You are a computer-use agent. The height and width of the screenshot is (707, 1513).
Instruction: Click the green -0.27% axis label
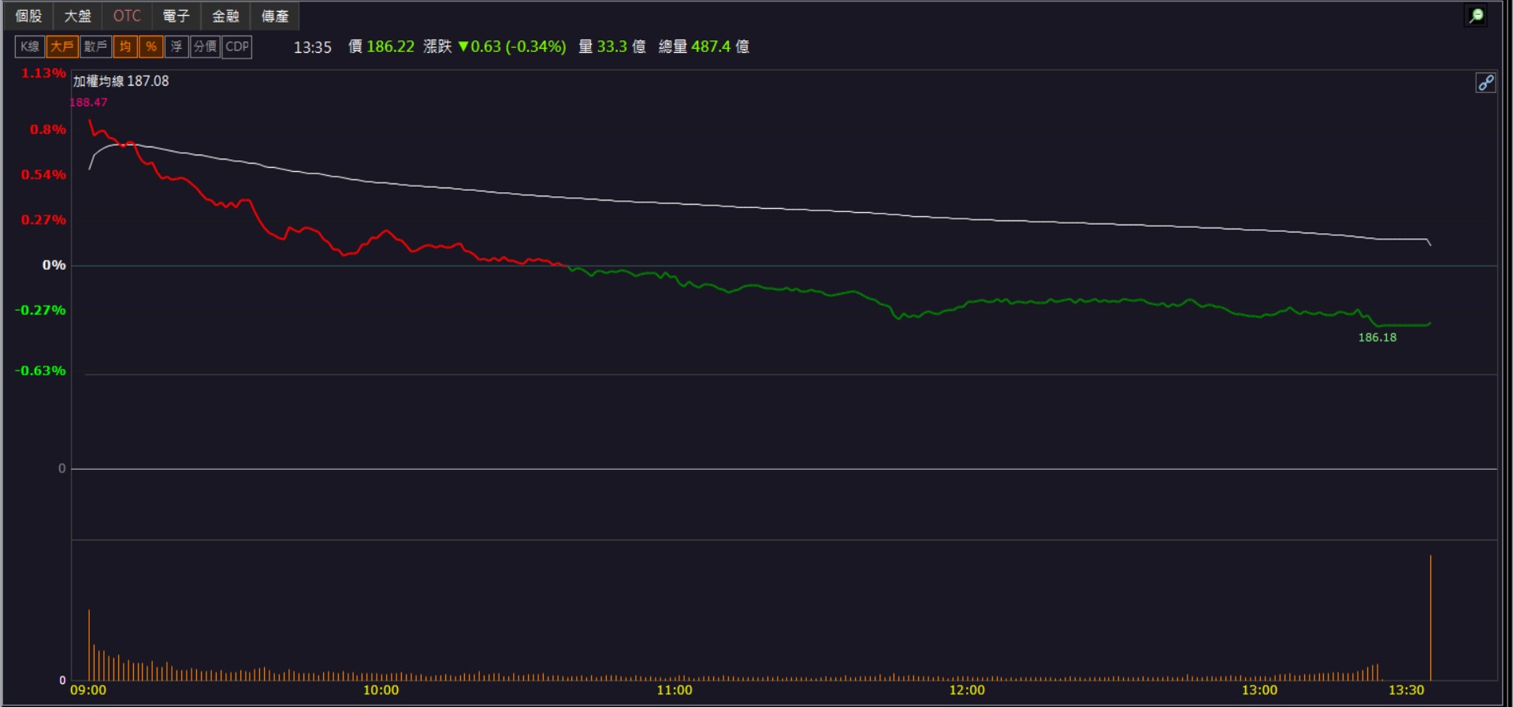40,310
